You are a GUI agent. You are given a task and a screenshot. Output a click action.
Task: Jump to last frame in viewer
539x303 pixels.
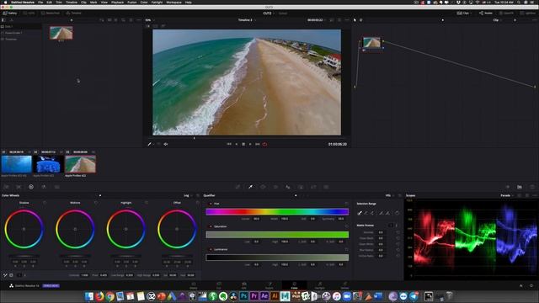coord(258,144)
